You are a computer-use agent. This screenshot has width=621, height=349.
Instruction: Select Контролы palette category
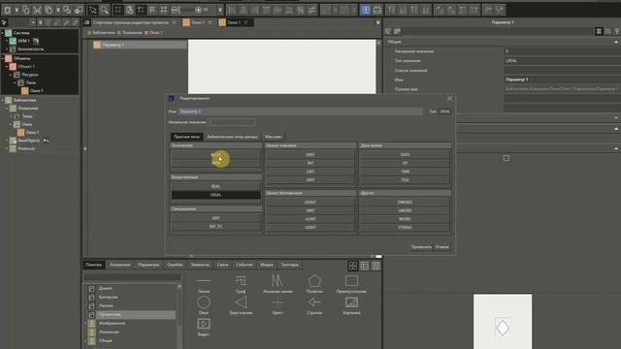coord(108,298)
